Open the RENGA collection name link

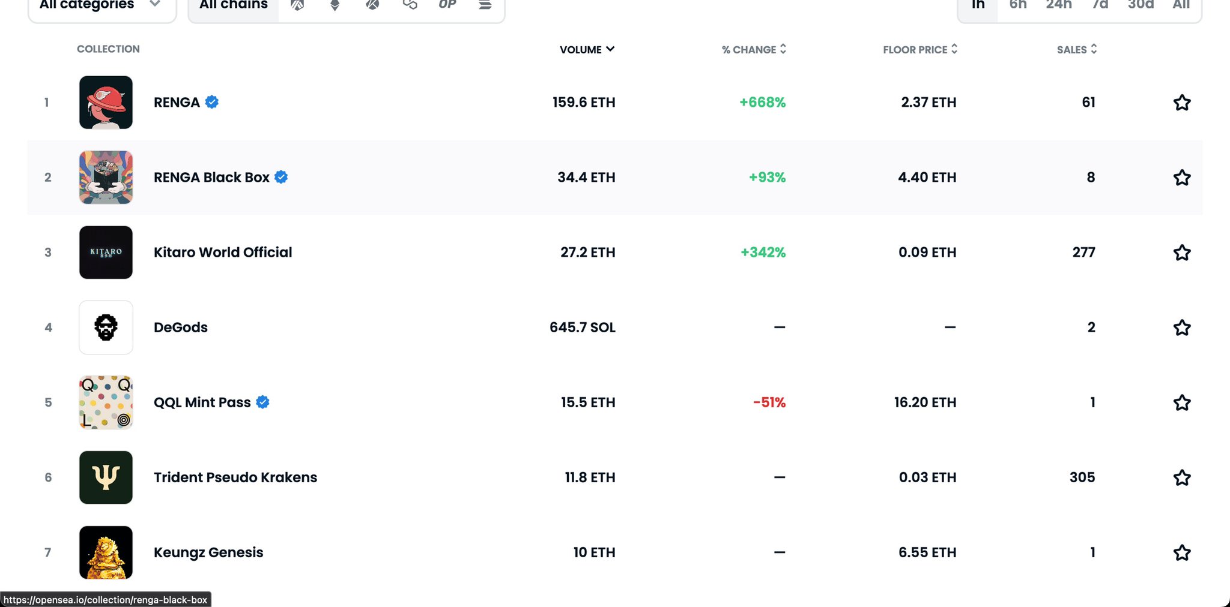click(x=177, y=102)
